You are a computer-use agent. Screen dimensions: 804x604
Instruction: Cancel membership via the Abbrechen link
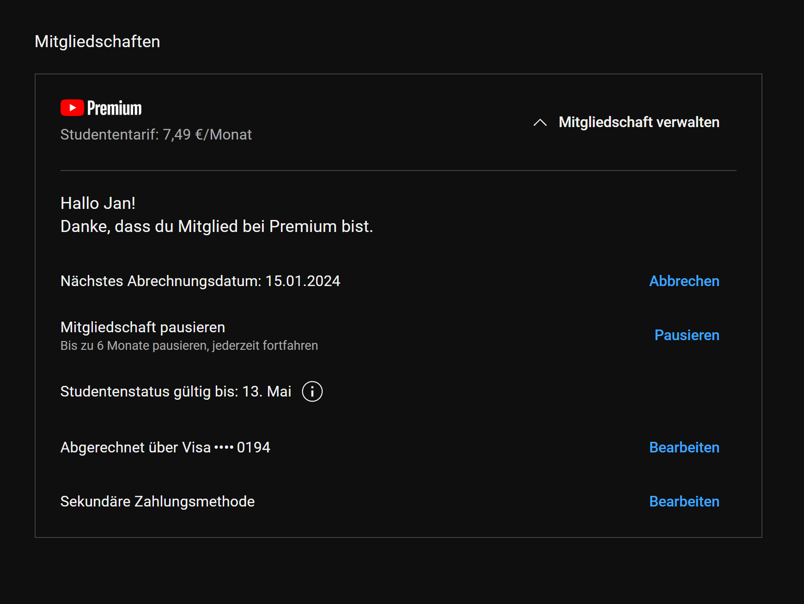pyautogui.click(x=684, y=281)
